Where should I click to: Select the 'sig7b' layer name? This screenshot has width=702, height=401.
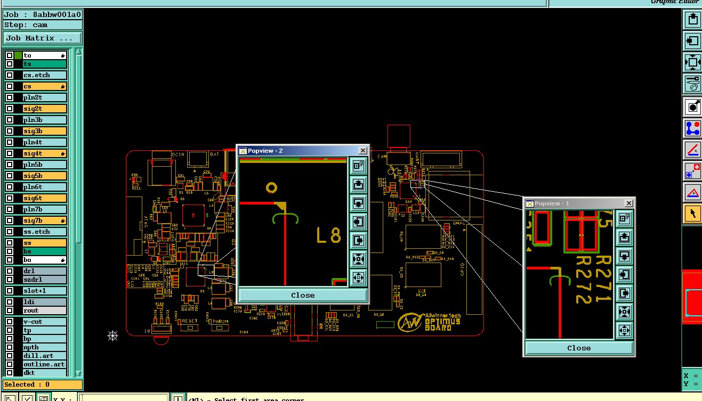[45, 220]
